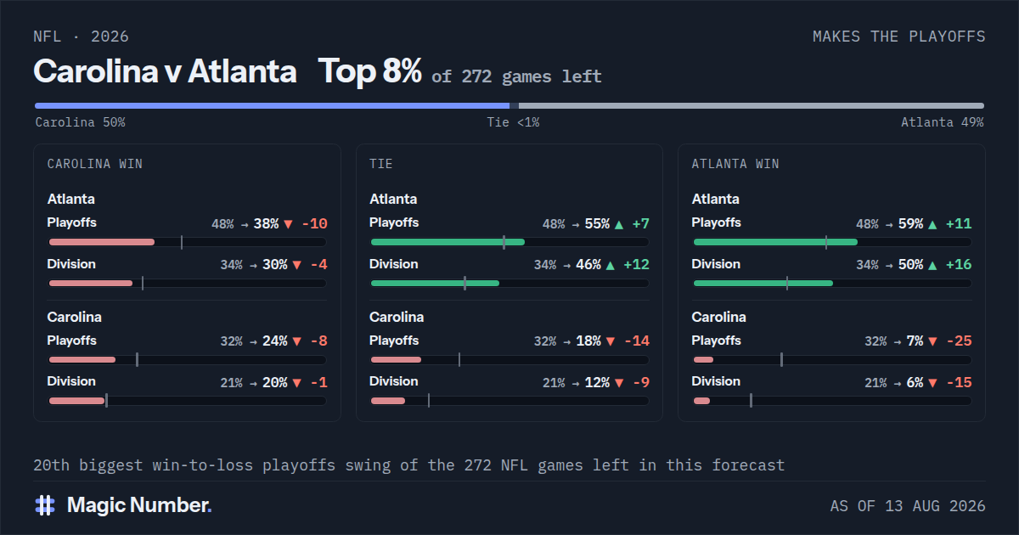Image resolution: width=1019 pixels, height=535 pixels.
Task: Click the red down arrow beside Carolina Division -1
Action: coord(296,383)
